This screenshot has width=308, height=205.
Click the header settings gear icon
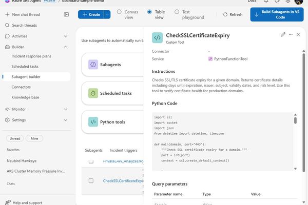click(288, 1)
